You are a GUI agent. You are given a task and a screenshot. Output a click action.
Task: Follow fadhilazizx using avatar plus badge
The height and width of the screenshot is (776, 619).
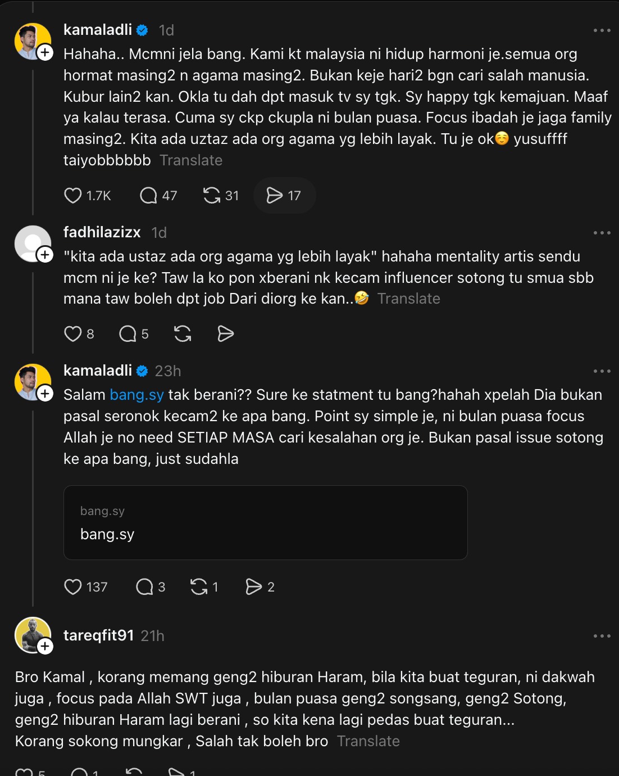tap(45, 255)
